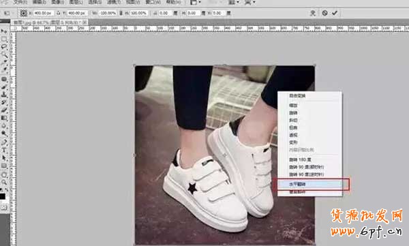The image size is (409, 246).
Task: Select the Dodge tool
Action: (x=4, y=134)
